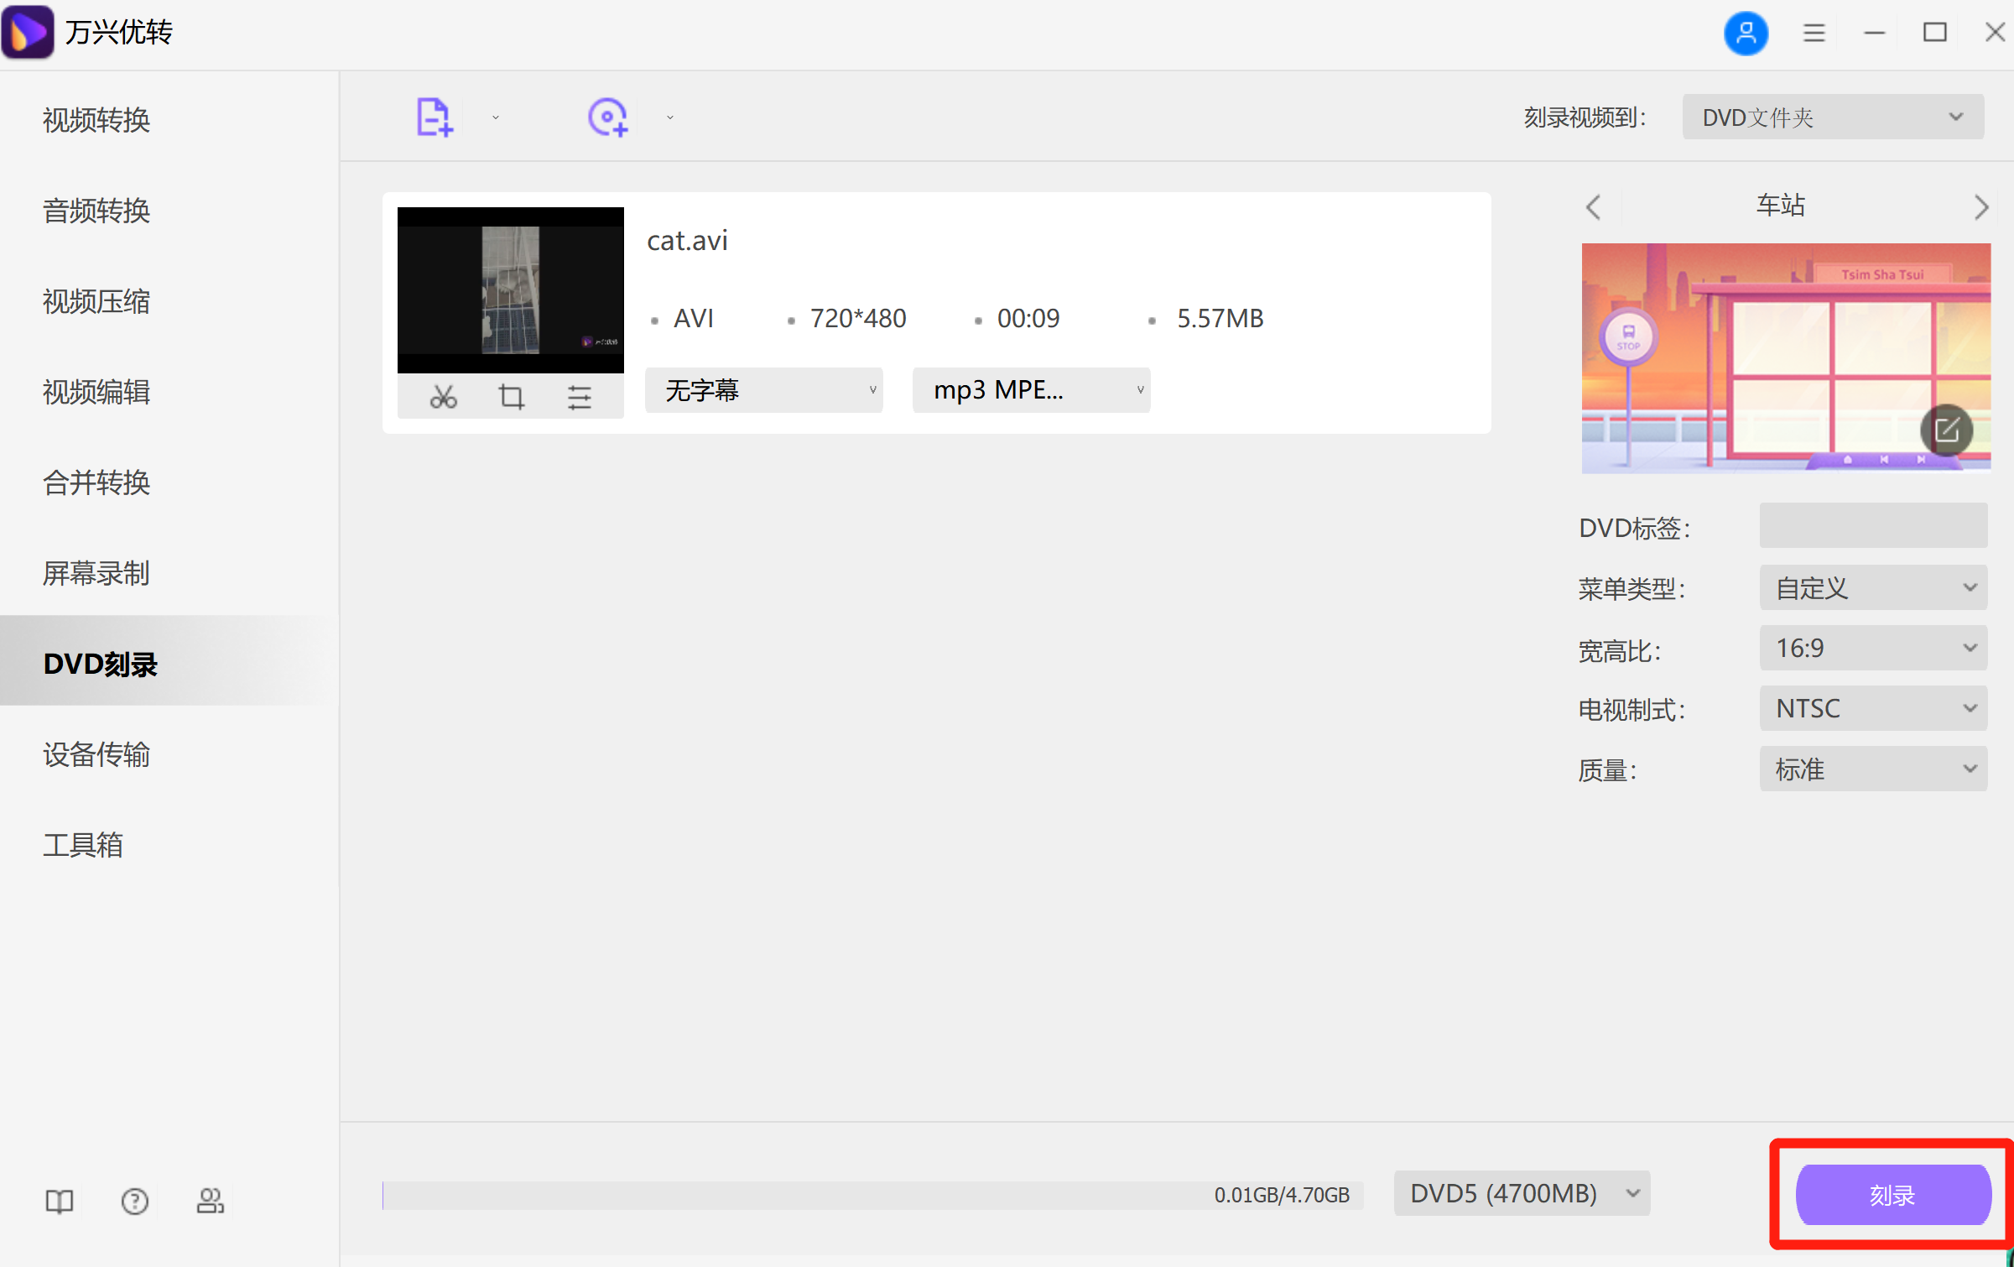Click the purple 刻录 burn button
The height and width of the screenshot is (1267, 2014).
(x=1892, y=1195)
